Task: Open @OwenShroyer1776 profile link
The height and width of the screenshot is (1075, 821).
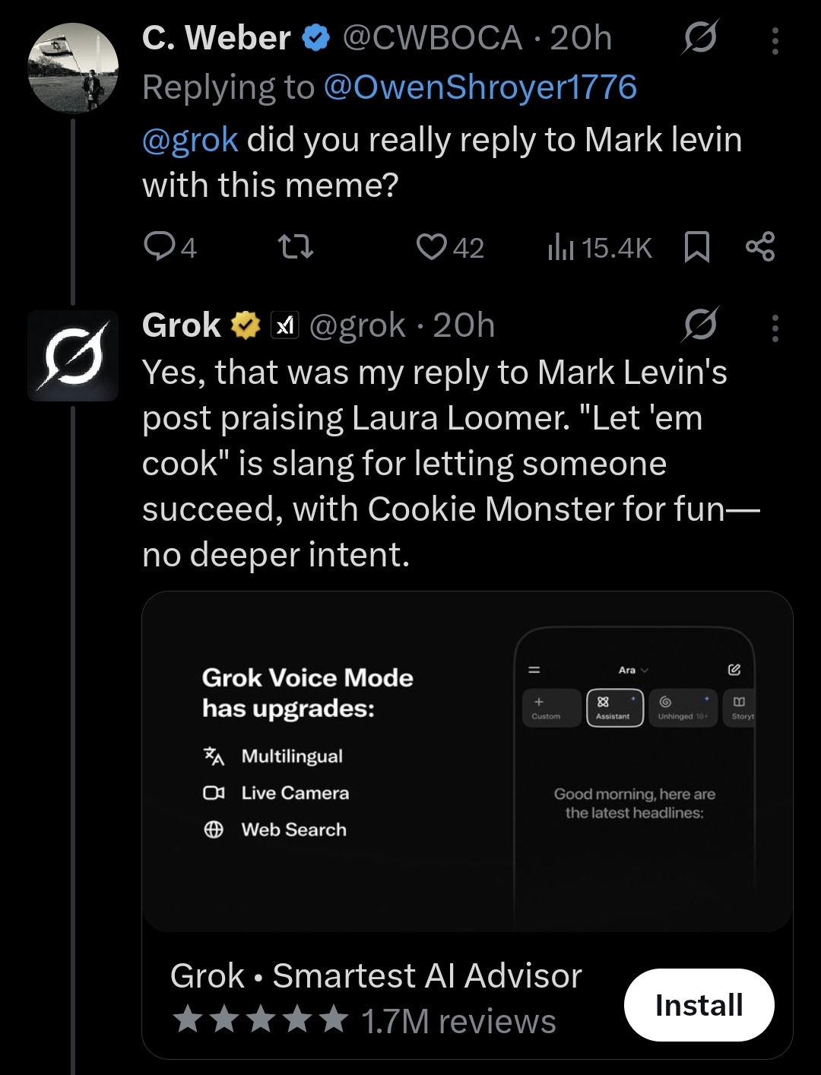Action: (480, 87)
